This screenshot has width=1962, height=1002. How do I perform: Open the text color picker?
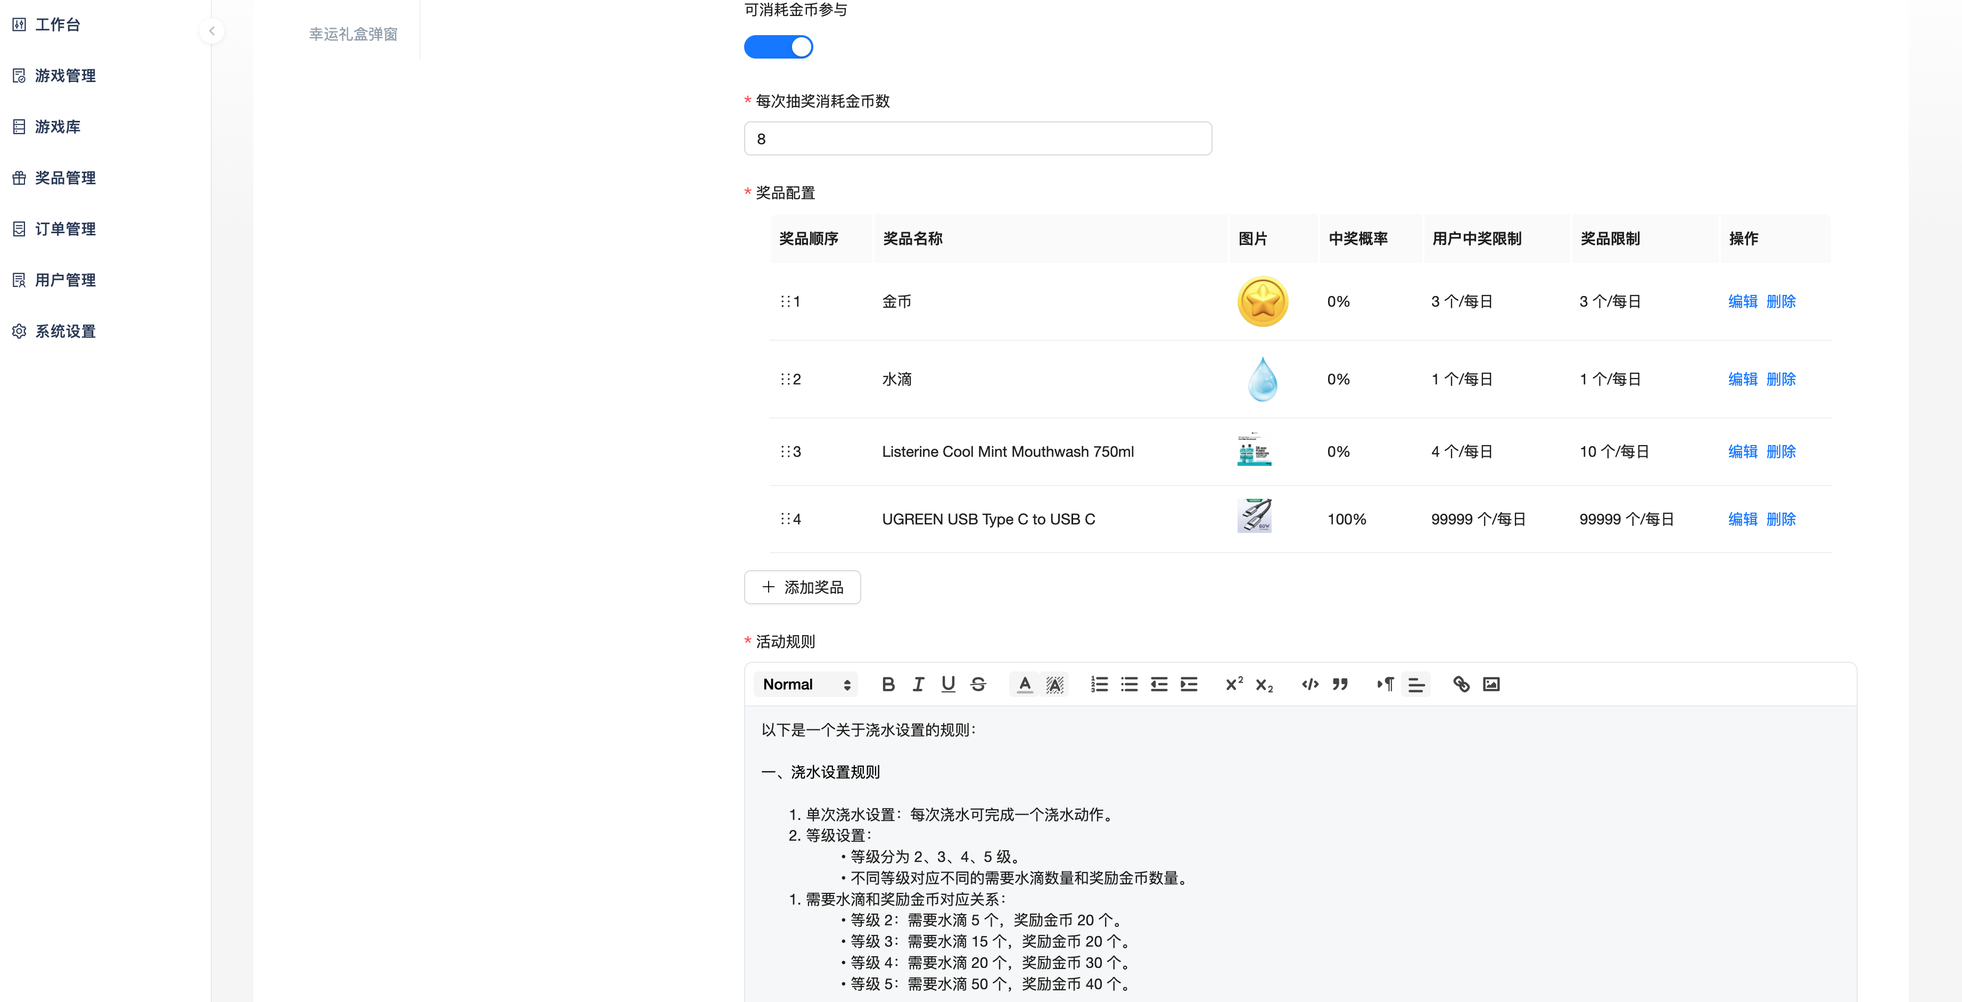pos(1025,684)
